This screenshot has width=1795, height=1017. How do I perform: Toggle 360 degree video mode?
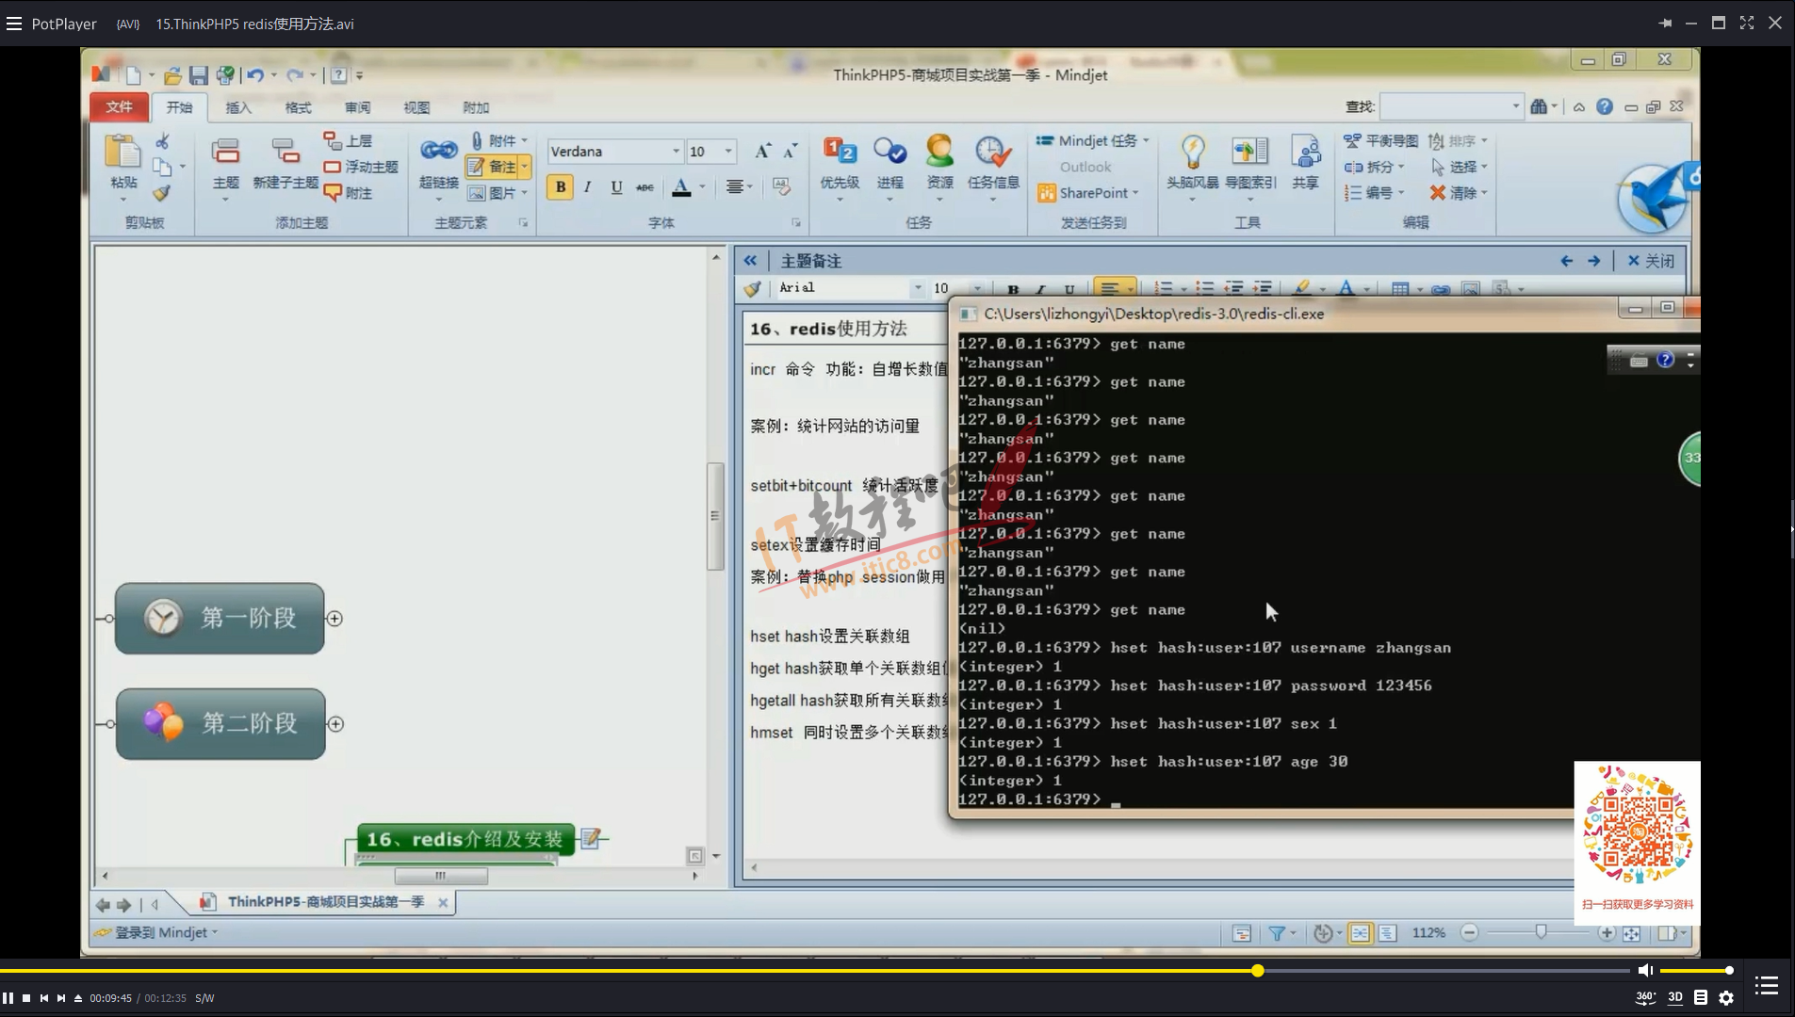point(1645,998)
